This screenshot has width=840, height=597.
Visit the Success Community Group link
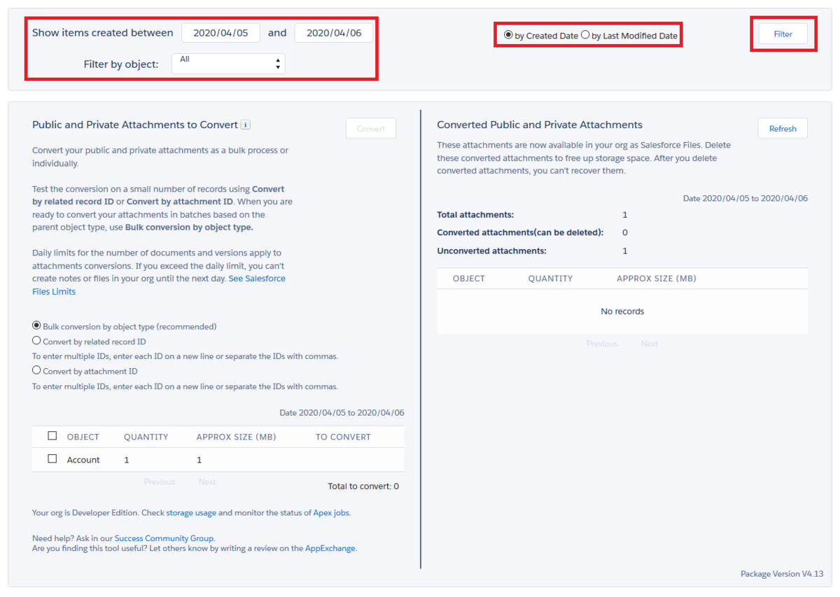coord(164,539)
